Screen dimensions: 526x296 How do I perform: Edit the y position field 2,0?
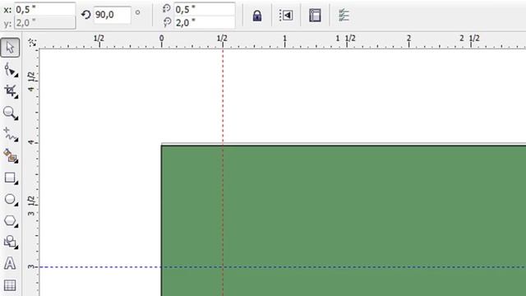point(44,23)
